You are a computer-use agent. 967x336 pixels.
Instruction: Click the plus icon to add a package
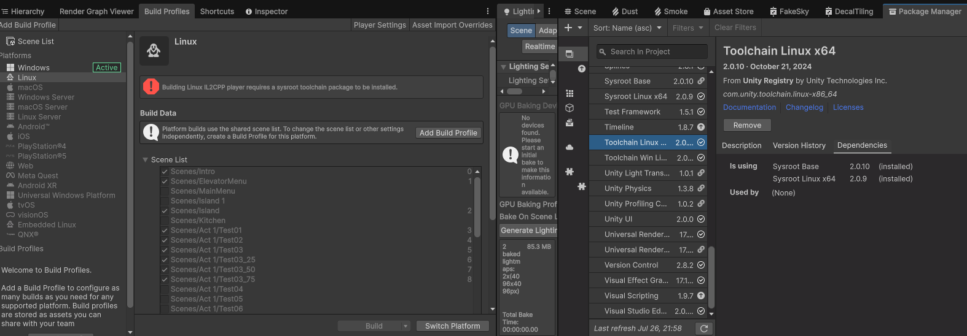pyautogui.click(x=568, y=28)
